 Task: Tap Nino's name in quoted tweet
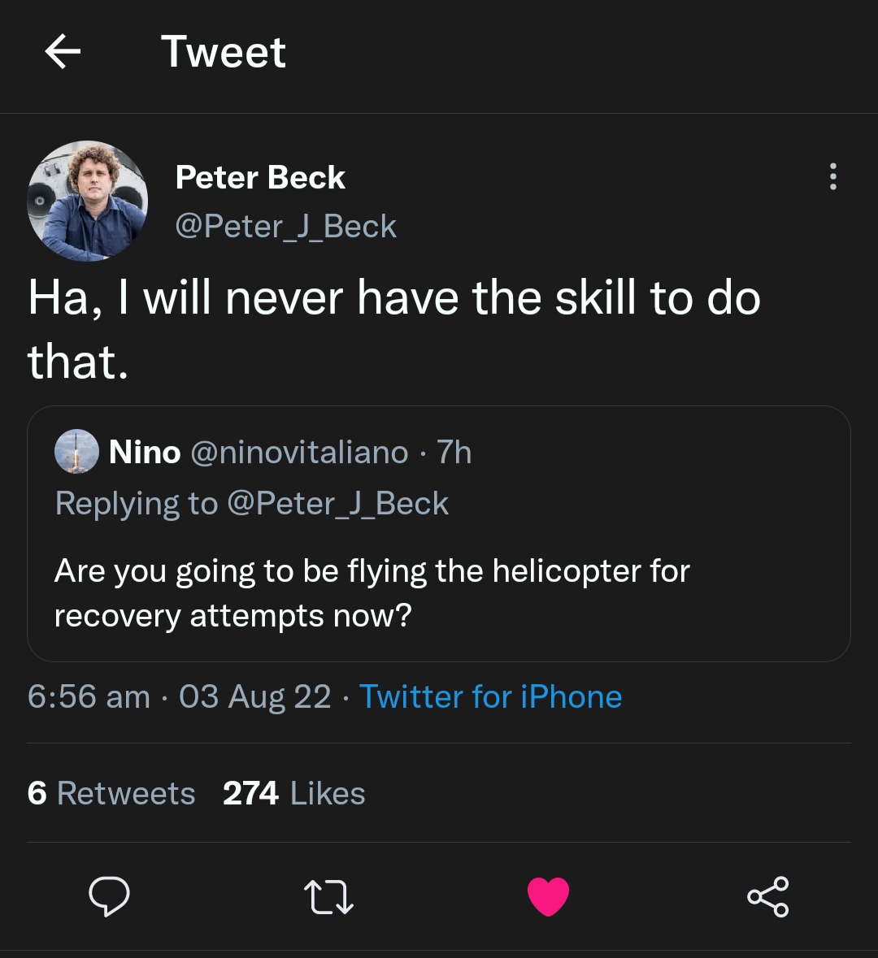145,452
